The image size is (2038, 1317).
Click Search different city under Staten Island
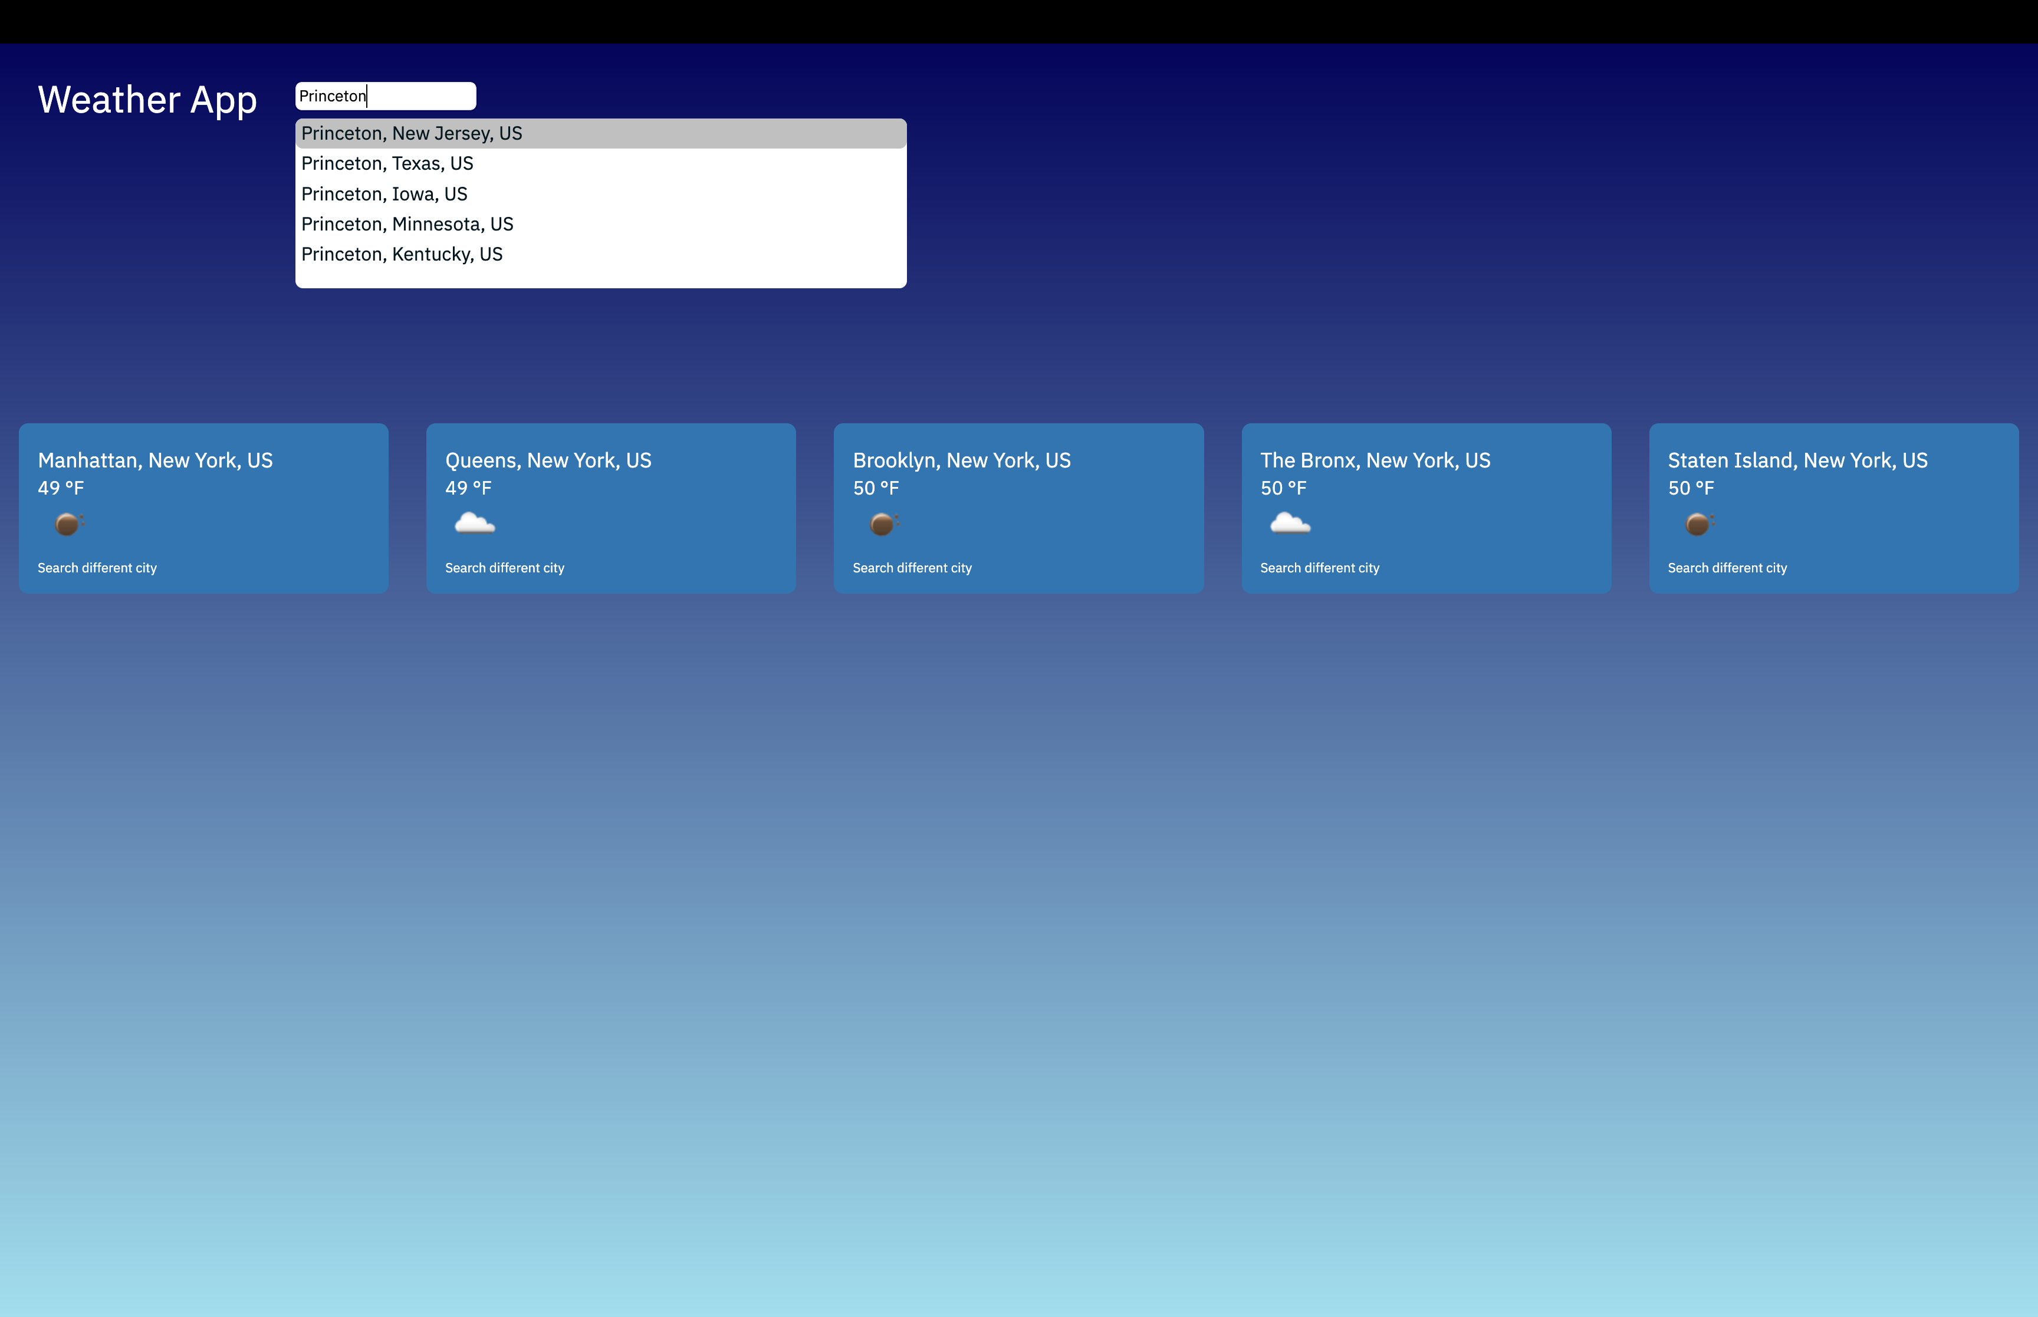[1727, 568]
